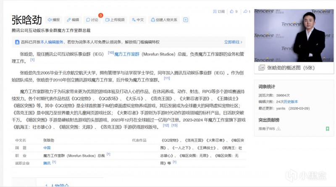Open the 本人编辑服务 link
336x187 pixels.
(x=52, y=42)
